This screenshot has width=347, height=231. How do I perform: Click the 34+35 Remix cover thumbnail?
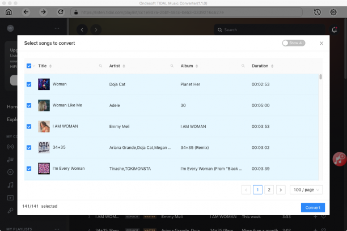point(44,147)
